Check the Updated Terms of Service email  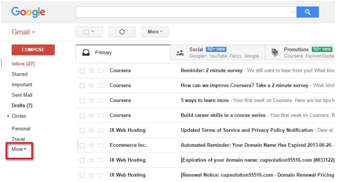[82, 131]
